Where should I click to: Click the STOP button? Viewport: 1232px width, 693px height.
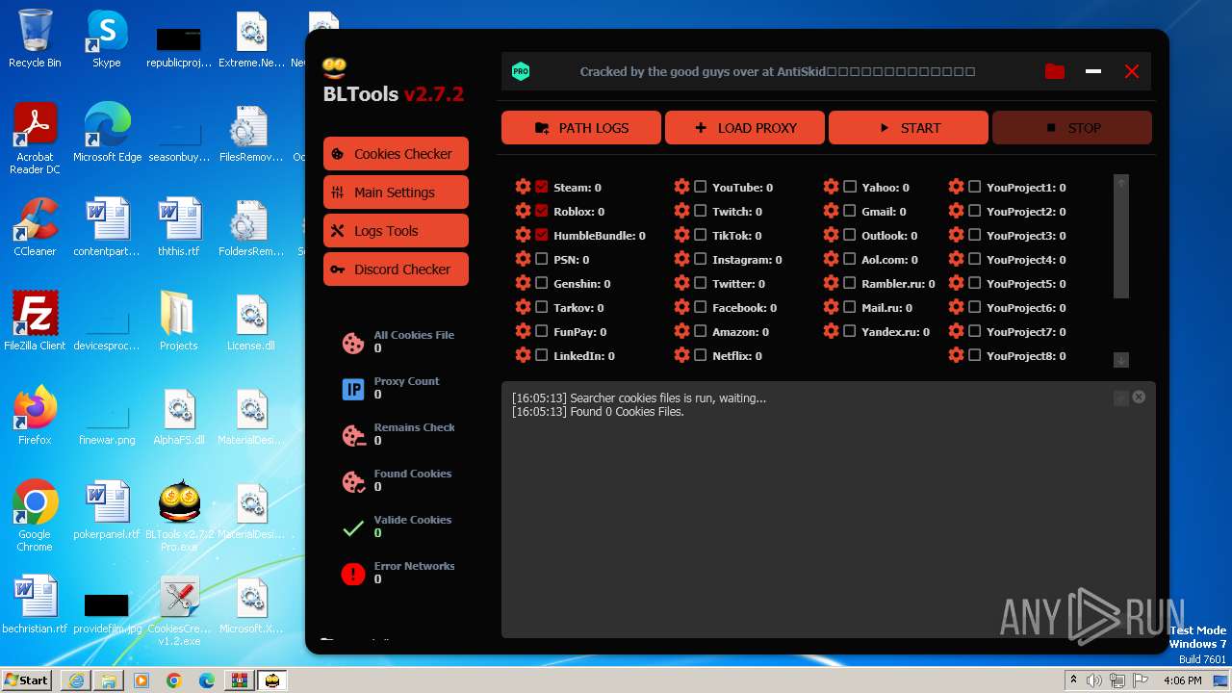pyautogui.click(x=1072, y=128)
